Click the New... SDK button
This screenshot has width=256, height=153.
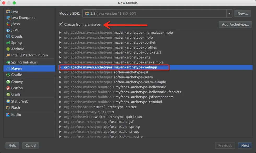[242, 14]
